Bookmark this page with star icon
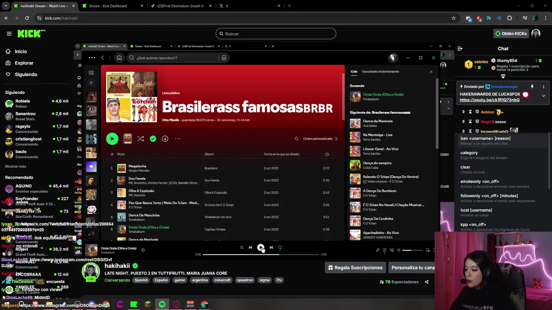 pos(453,18)
